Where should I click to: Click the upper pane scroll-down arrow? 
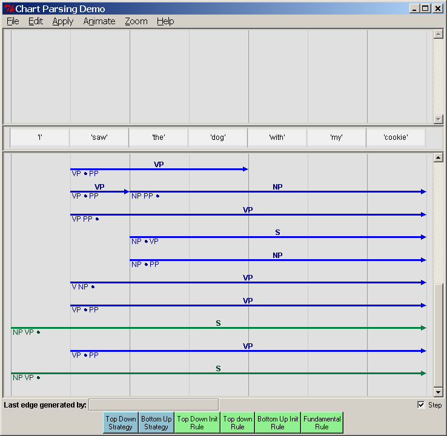click(439, 119)
